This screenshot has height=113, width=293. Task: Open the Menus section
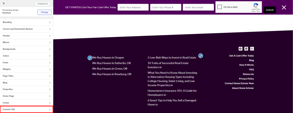click(27, 42)
